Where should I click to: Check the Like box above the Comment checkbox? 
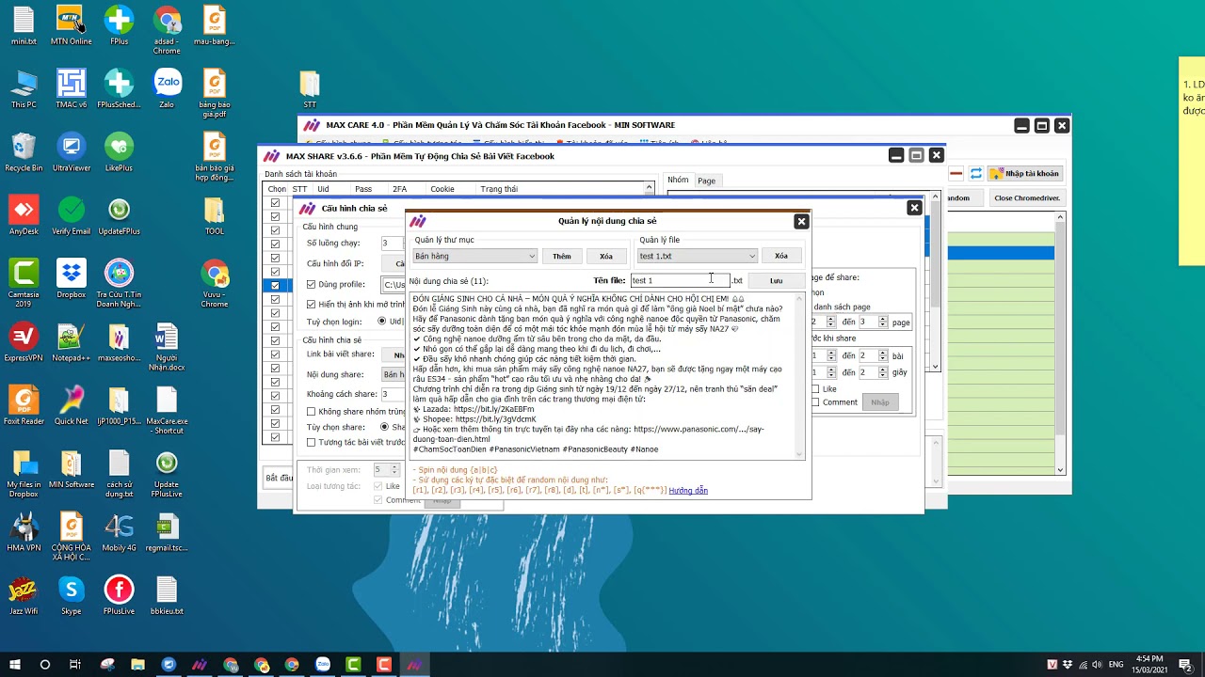tap(815, 388)
